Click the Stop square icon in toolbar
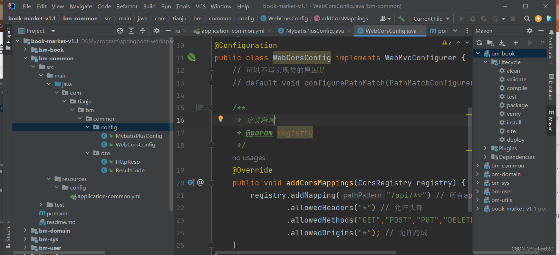559x255 pixels. click(513, 19)
